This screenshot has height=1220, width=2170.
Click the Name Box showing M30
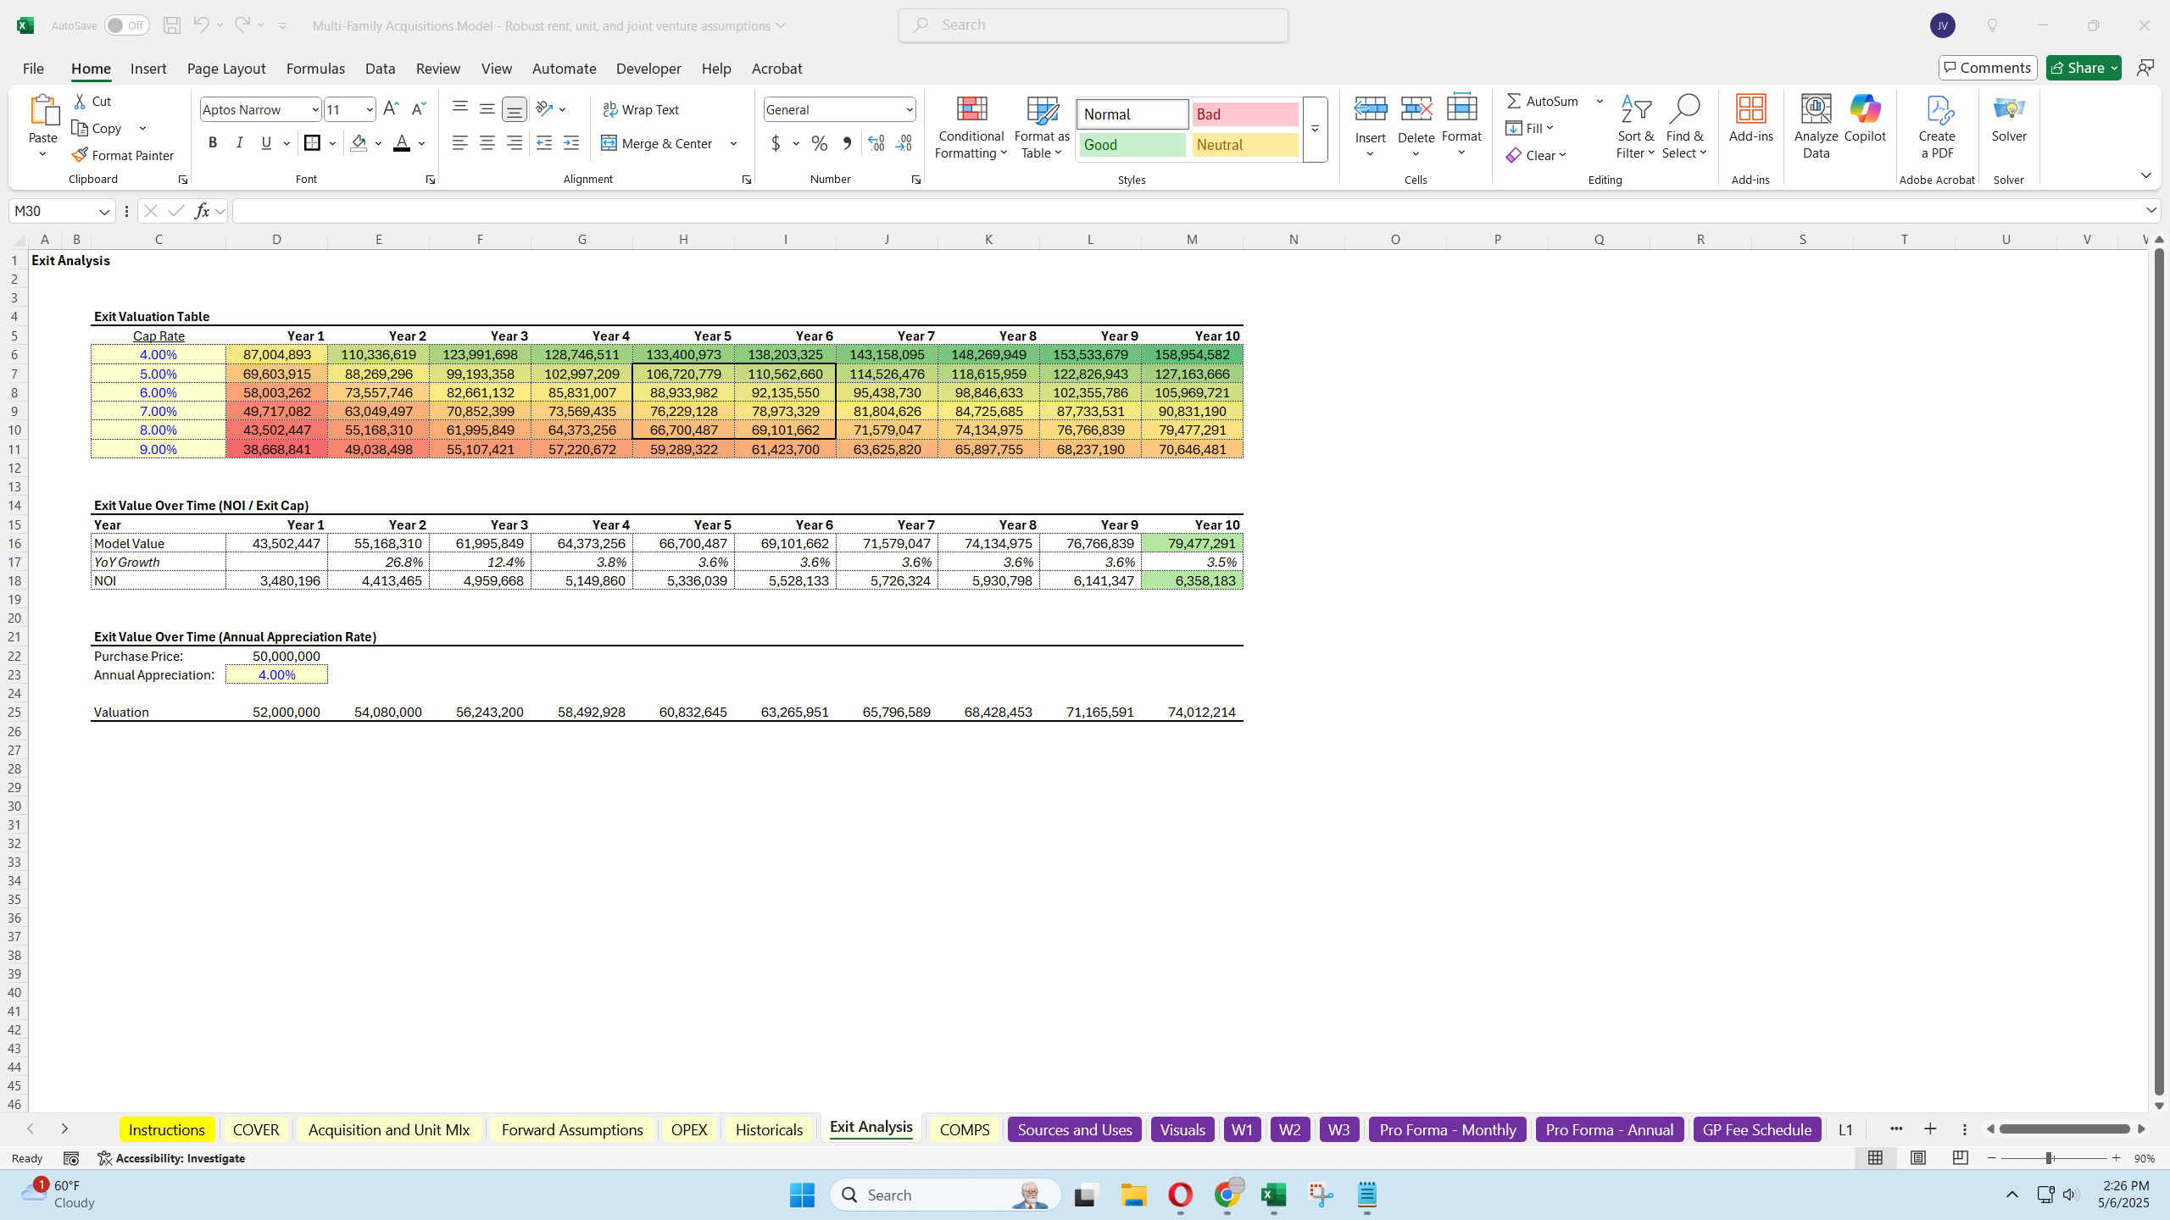point(53,211)
